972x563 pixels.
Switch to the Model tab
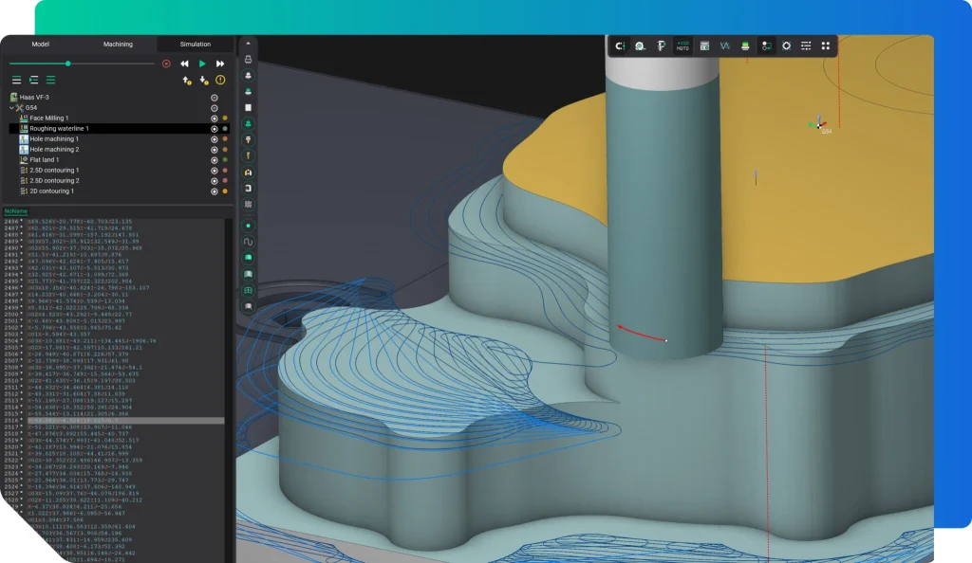(x=40, y=44)
